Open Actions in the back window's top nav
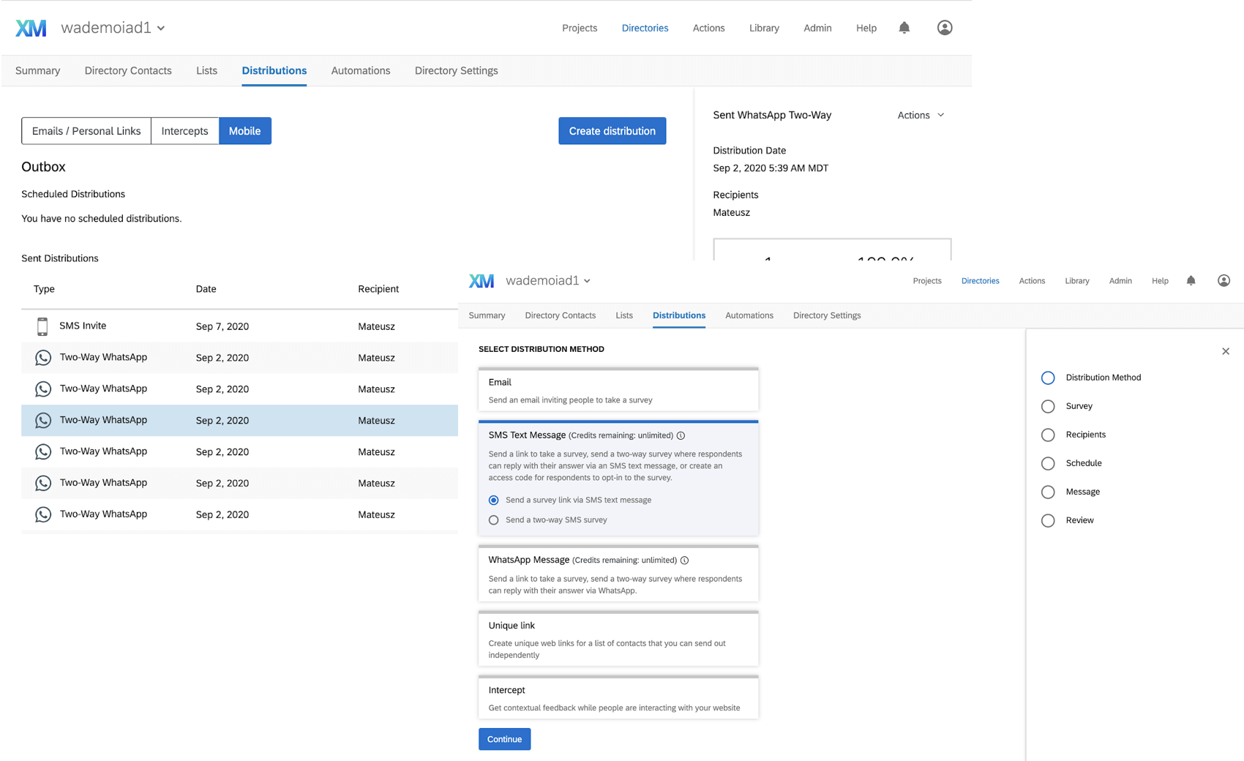The height and width of the screenshot is (761, 1244). pyautogui.click(x=708, y=28)
